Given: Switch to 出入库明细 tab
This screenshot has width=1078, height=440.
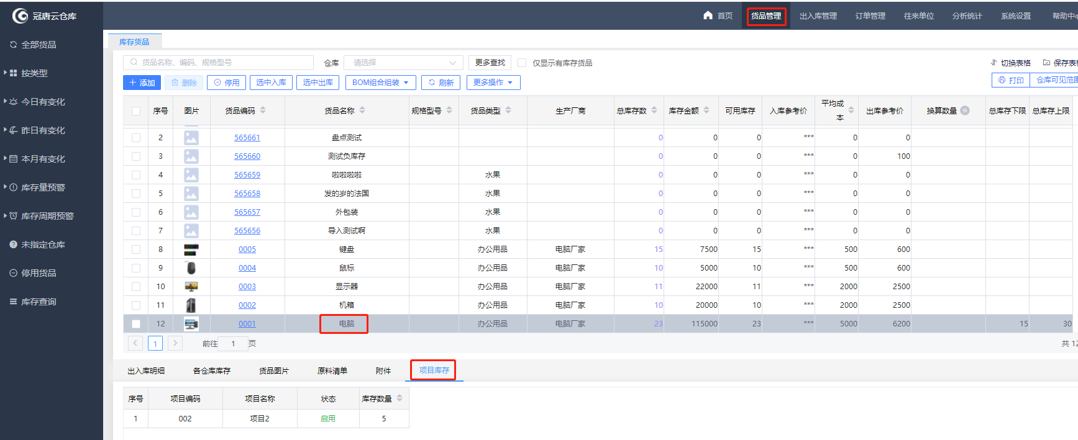Looking at the screenshot, I should pos(146,371).
